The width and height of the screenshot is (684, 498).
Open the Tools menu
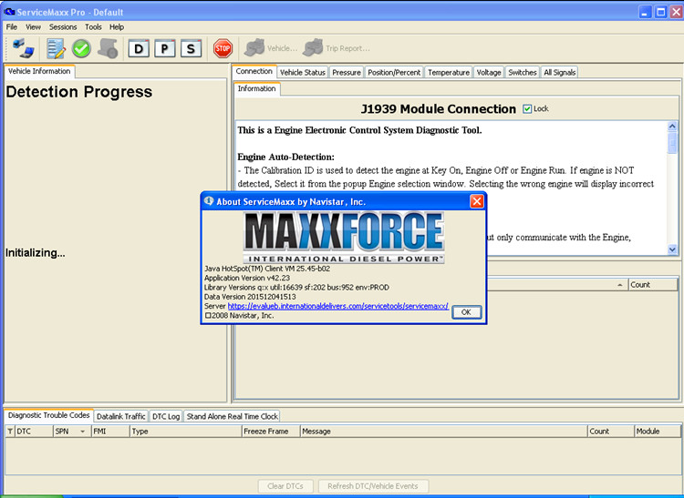[93, 27]
